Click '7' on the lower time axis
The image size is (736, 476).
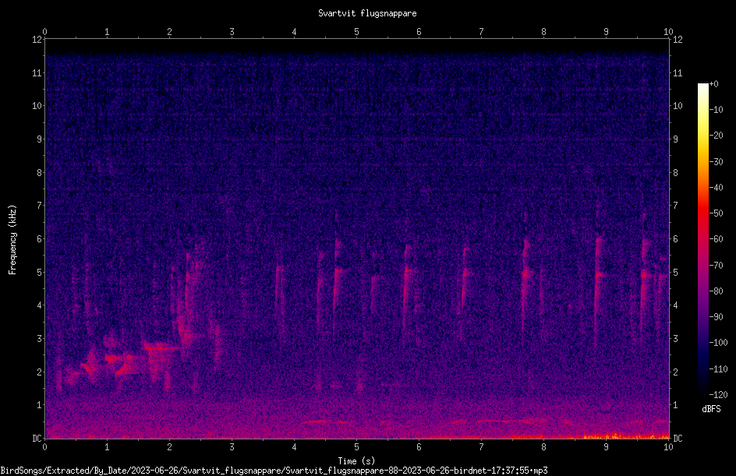[x=481, y=447]
